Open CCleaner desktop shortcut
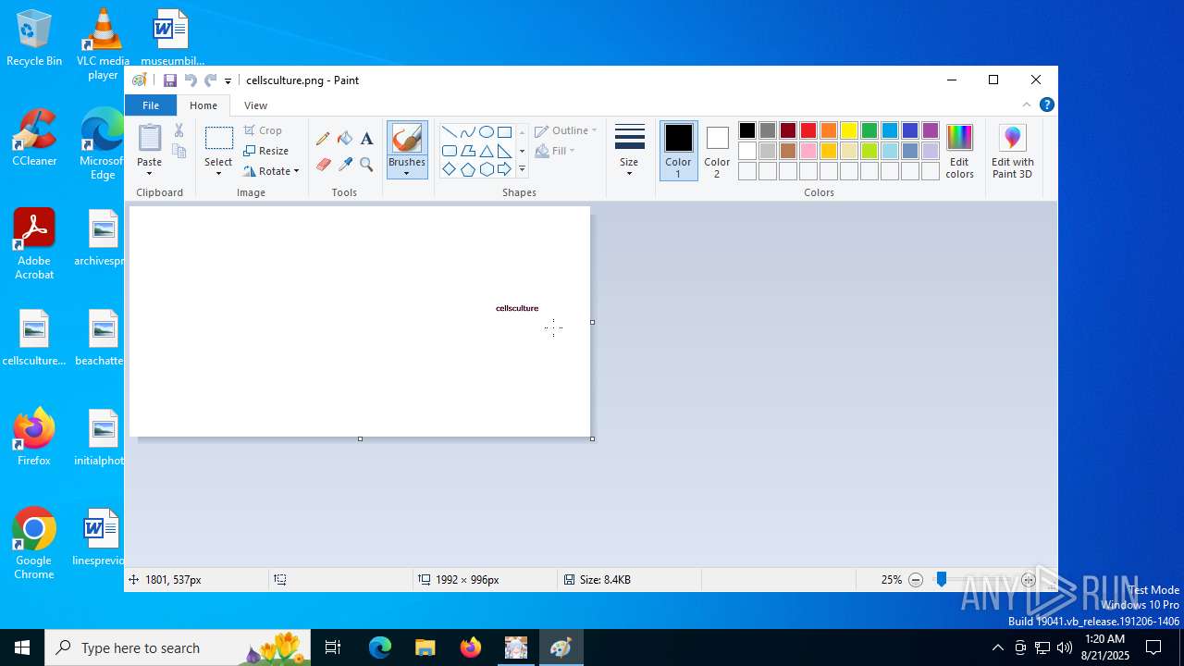 click(x=34, y=138)
